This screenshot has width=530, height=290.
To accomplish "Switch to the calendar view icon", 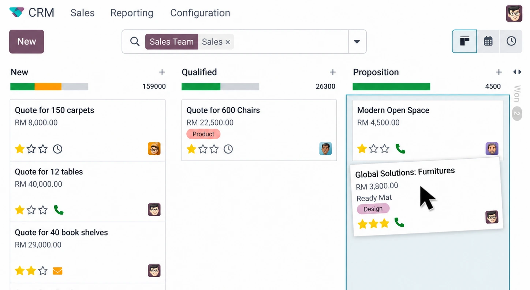I will (x=488, y=41).
